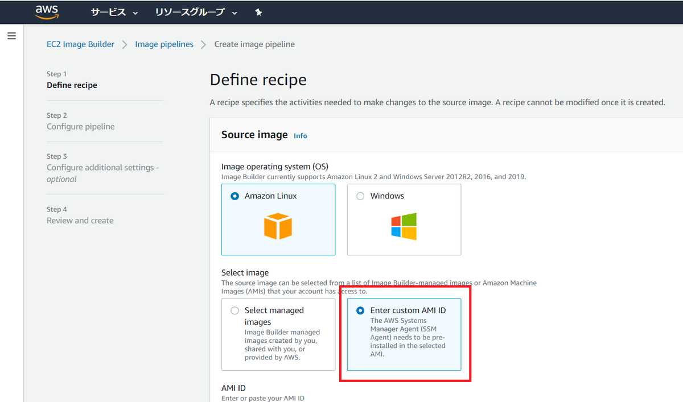
Task: Click the SSM Agent pre-installed description text
Action: point(408,337)
